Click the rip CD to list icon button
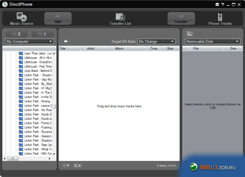Image resolution: width=245 pixels, height=177 pixels. (x=16, y=34)
